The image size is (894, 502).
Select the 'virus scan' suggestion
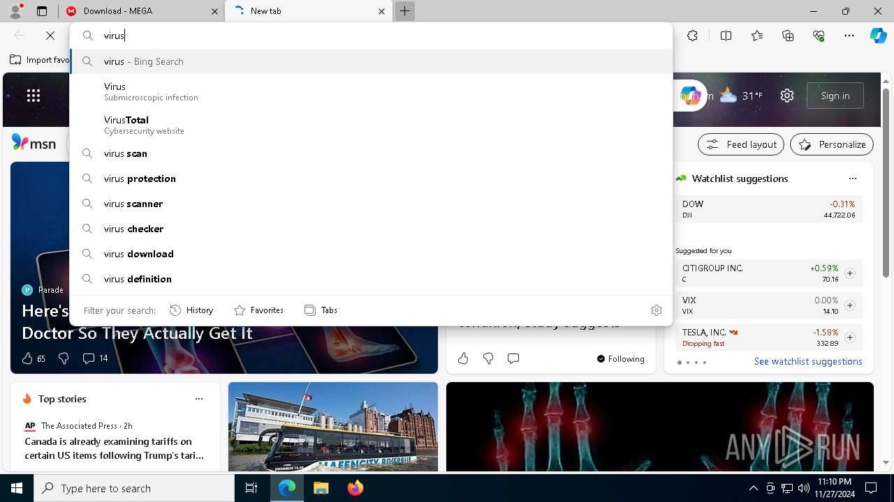[371, 153]
